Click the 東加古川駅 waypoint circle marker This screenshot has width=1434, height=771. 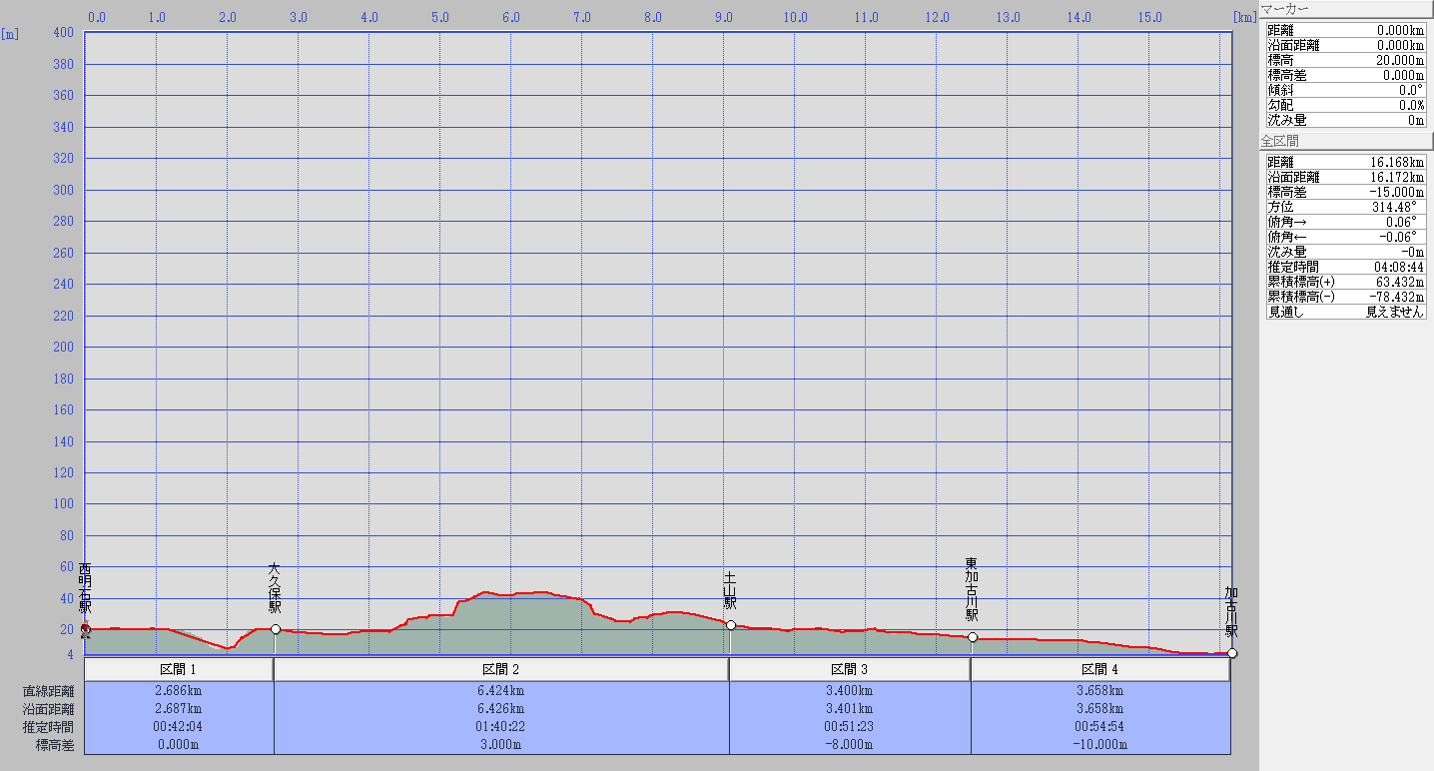click(973, 637)
